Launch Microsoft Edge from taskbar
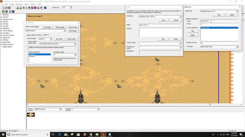The height and width of the screenshot is (137, 245). [x=60, y=134]
